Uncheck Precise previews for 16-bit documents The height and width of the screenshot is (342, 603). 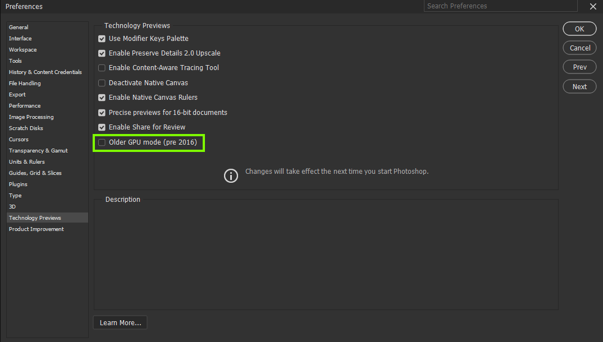coord(102,112)
